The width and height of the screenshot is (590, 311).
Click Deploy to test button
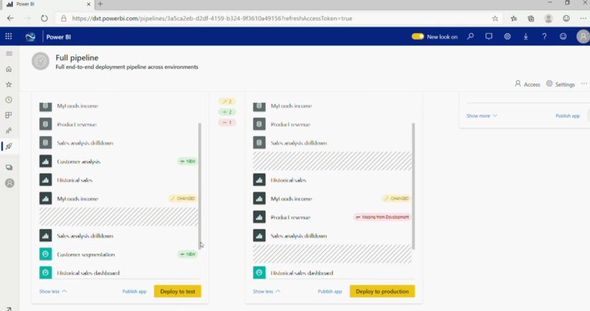(x=178, y=291)
